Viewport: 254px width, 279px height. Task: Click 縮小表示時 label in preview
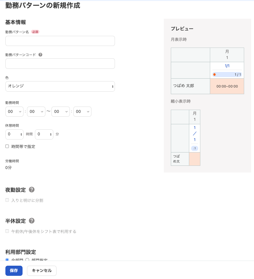tap(181, 101)
